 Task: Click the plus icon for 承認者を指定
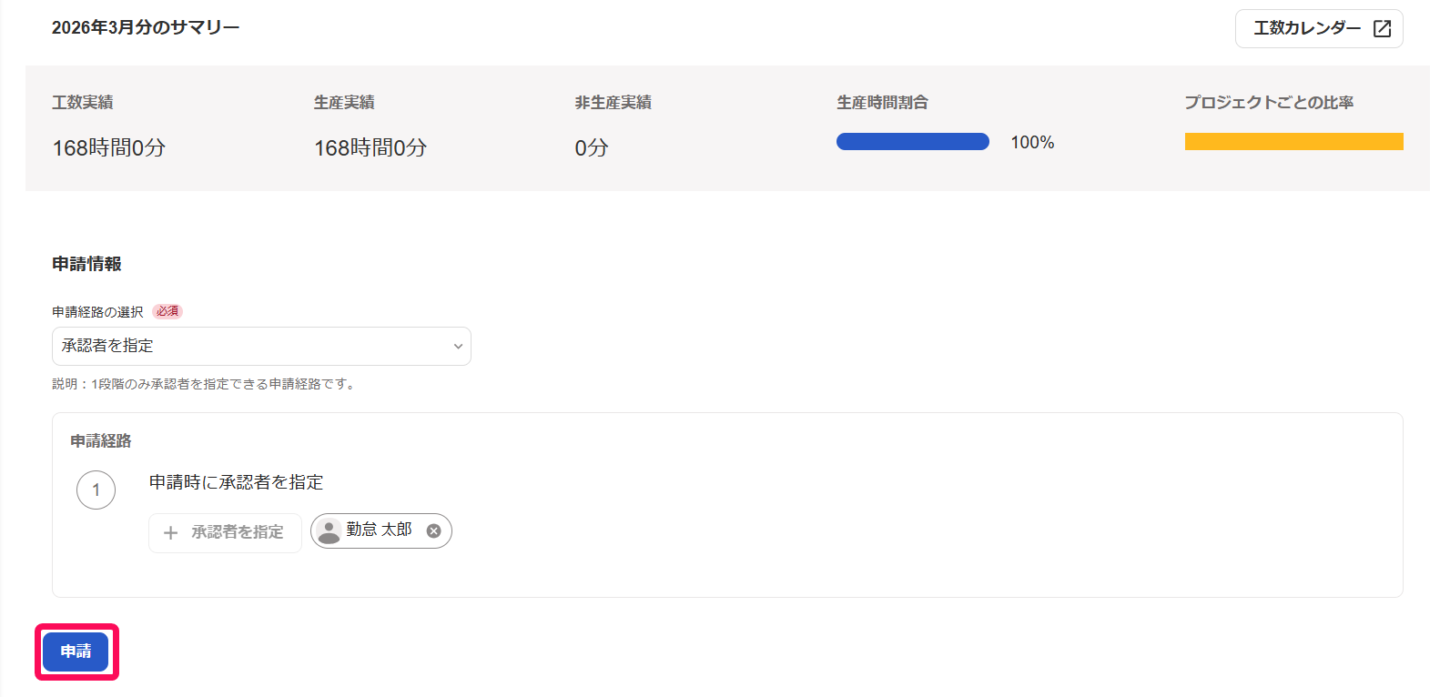(170, 533)
